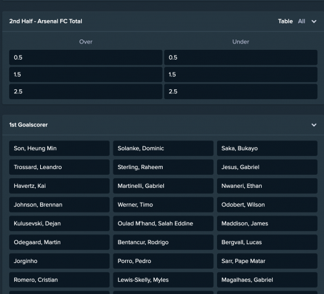
Task: Pick Son, Heung Min as first goalscorer
Action: pyautogui.click(x=59, y=148)
